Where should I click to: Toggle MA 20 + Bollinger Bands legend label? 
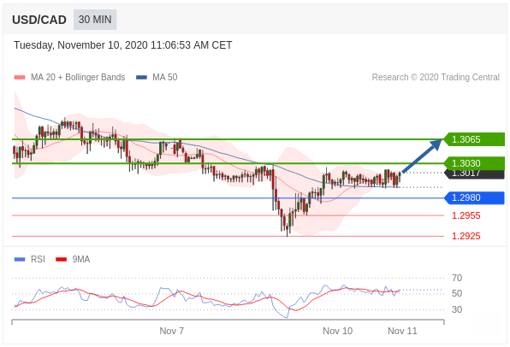coord(78,77)
